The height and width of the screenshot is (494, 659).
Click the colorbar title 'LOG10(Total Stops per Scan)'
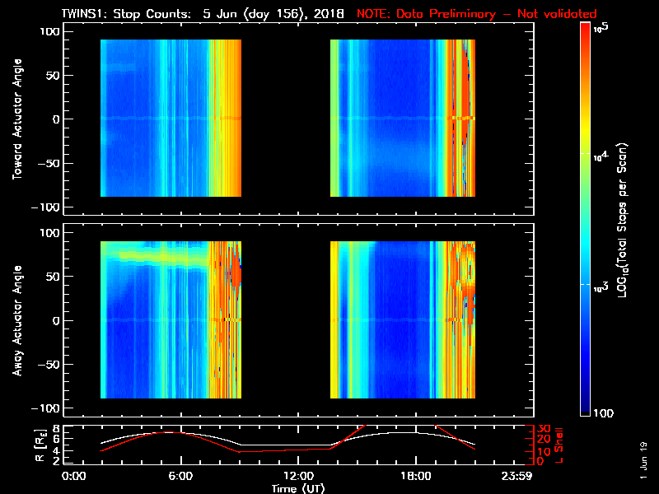(x=622, y=220)
